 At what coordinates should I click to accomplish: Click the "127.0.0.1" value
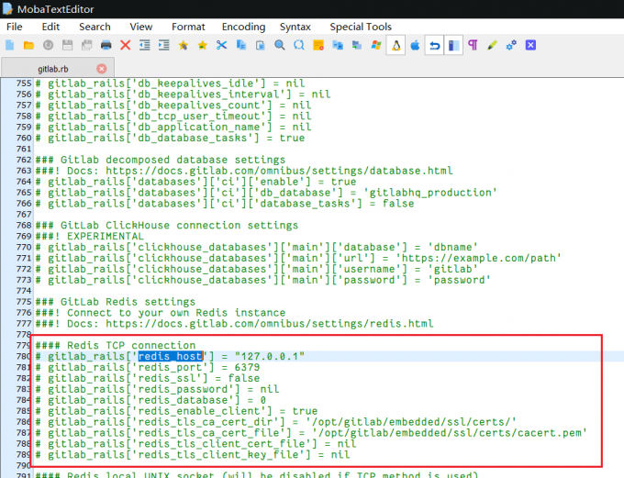click(x=270, y=356)
